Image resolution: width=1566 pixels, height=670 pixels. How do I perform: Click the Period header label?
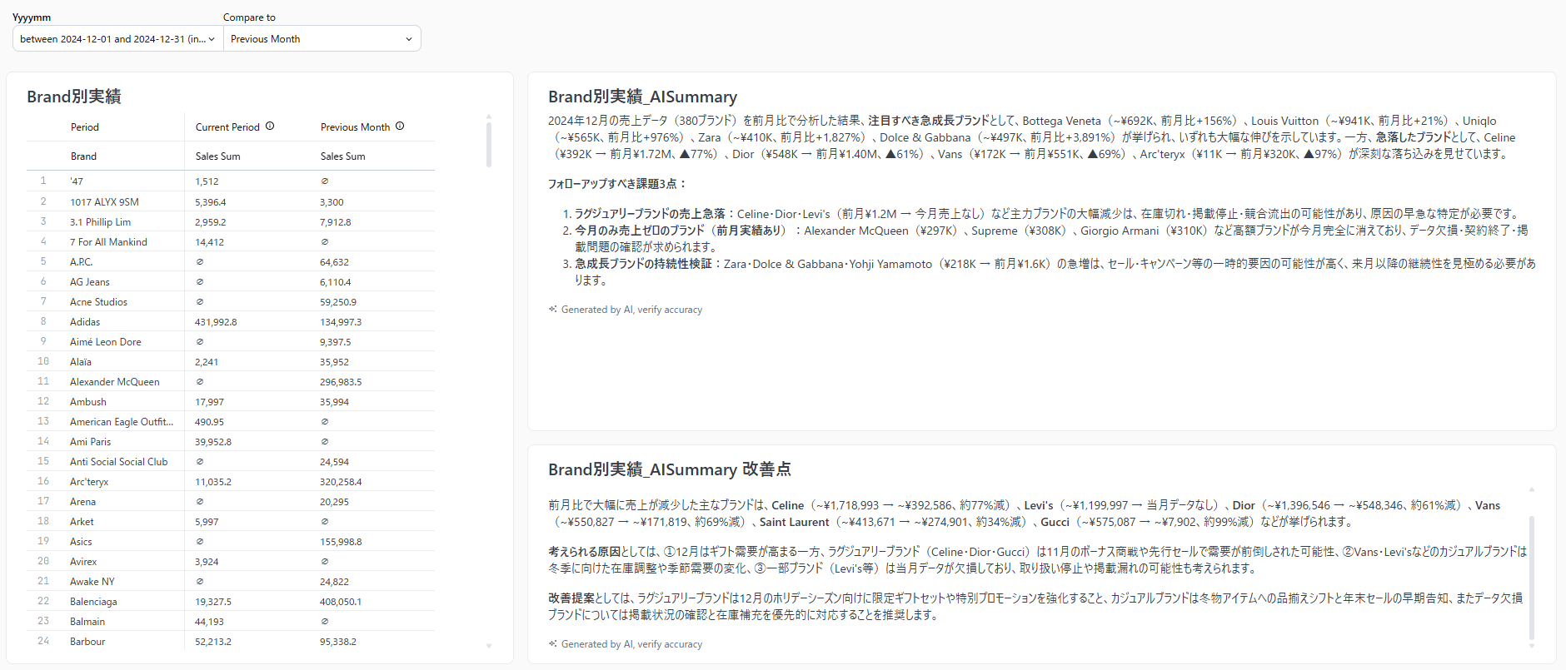click(x=85, y=127)
